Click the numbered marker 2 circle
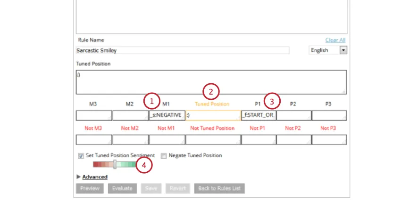The height and width of the screenshot is (200, 401). pos(211,92)
